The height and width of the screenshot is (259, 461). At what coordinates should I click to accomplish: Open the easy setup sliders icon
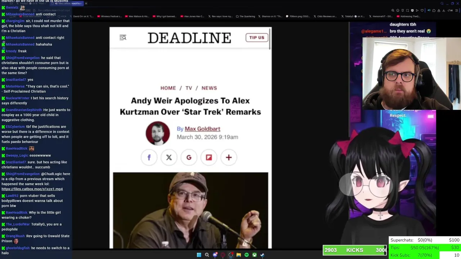457,10
